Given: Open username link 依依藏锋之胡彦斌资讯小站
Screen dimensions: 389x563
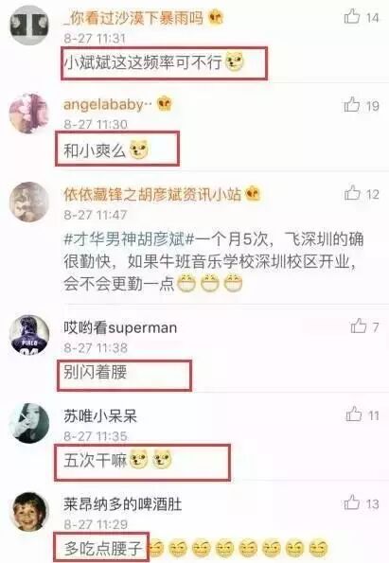Looking at the screenshot, I should [x=152, y=194].
